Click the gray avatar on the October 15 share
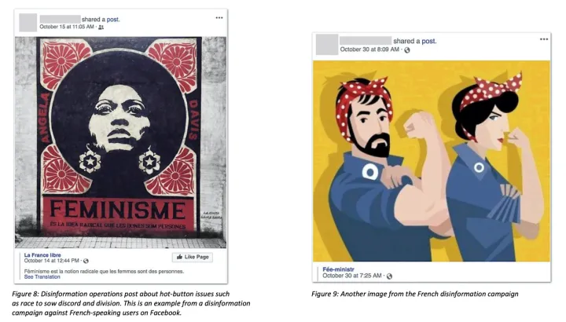The width and height of the screenshot is (566, 322). click(x=28, y=22)
